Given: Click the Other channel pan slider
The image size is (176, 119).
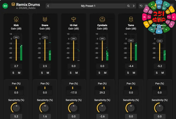Looking at the screenshot, I should coord(160,88).
